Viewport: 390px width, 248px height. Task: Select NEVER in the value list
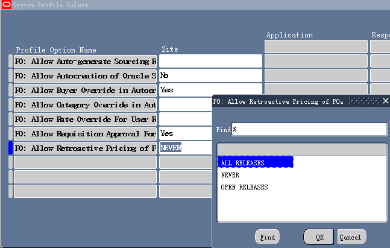click(230, 175)
